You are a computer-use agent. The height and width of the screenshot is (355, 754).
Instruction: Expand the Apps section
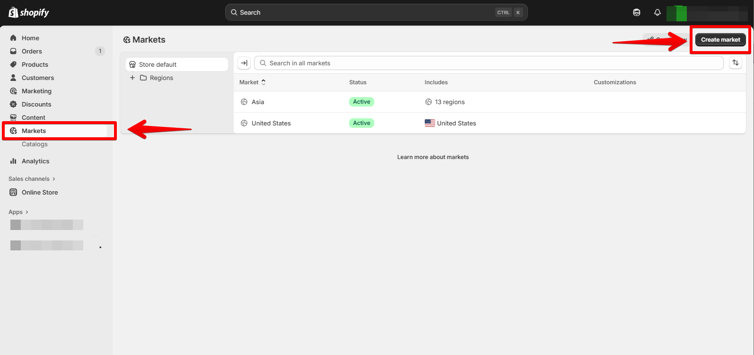[18, 212]
